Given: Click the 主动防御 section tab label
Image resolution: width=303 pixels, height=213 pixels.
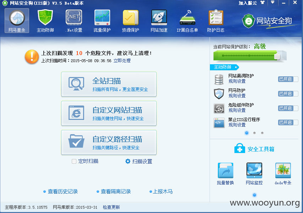Looking at the screenshot, I should click(x=224, y=67).
